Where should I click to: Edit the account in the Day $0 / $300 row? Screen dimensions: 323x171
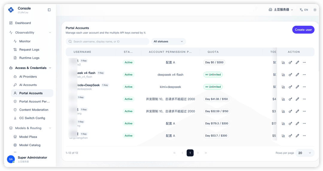[297, 62]
